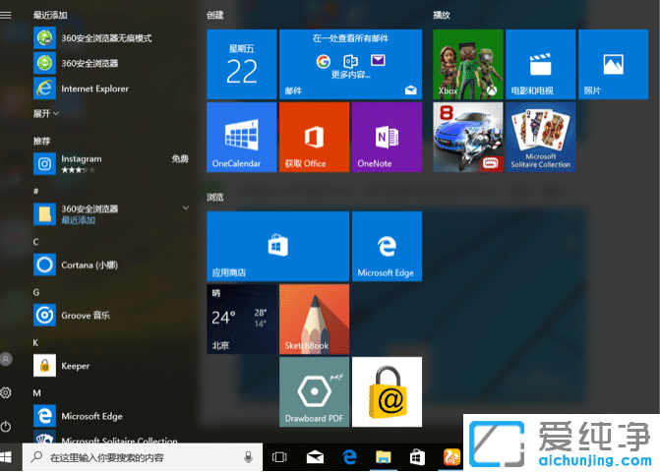Expand the recently added list with 展开
This screenshot has width=660, height=473.
pyautogui.click(x=45, y=113)
